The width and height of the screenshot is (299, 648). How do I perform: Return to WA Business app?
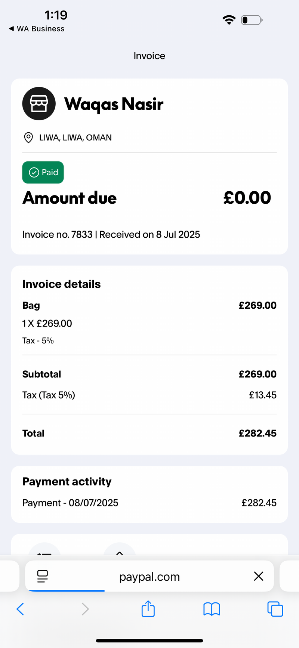(x=37, y=29)
